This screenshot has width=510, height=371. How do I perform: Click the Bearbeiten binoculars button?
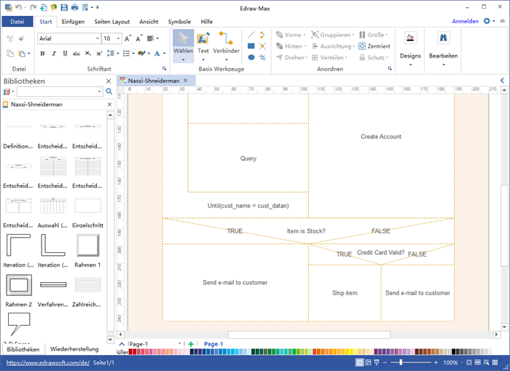(443, 44)
